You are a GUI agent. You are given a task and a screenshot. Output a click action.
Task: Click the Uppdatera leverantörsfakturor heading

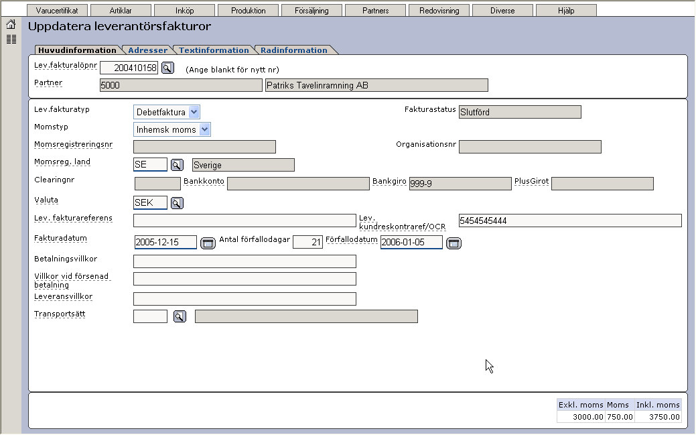[119, 26]
